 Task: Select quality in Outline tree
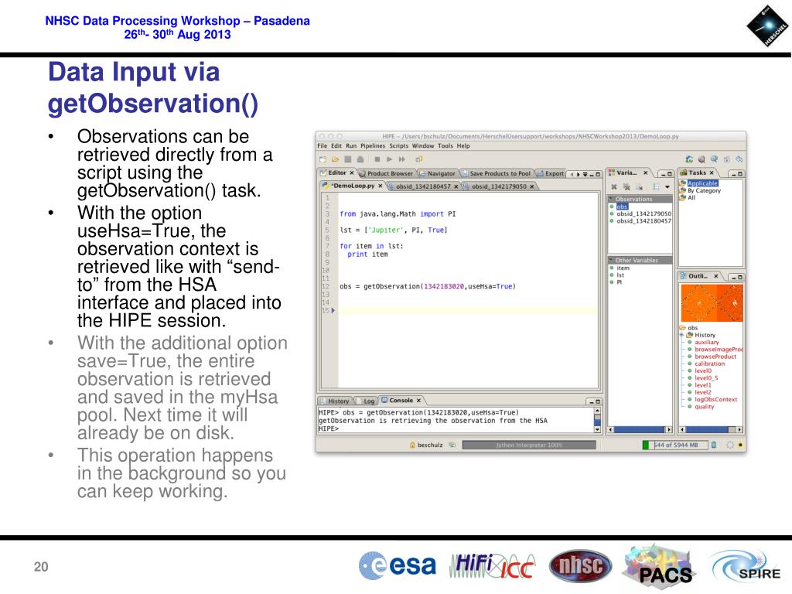[704, 407]
